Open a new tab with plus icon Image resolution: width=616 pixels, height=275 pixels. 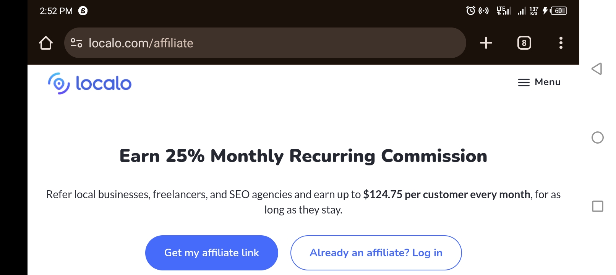[486, 43]
